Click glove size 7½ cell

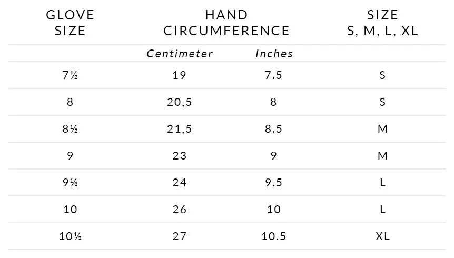[x=70, y=75]
